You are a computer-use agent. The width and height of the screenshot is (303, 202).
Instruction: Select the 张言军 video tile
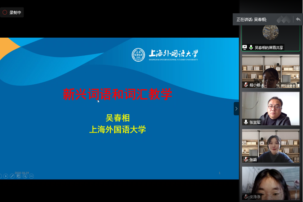pyautogui.click(x=271, y=108)
